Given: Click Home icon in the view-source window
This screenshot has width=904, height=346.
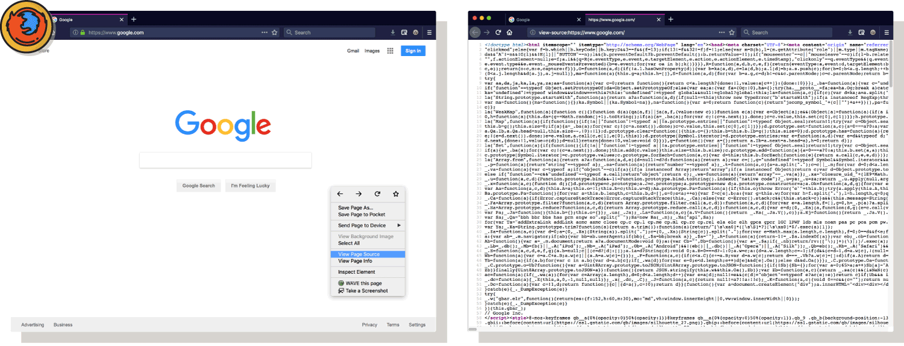Looking at the screenshot, I should pos(510,33).
